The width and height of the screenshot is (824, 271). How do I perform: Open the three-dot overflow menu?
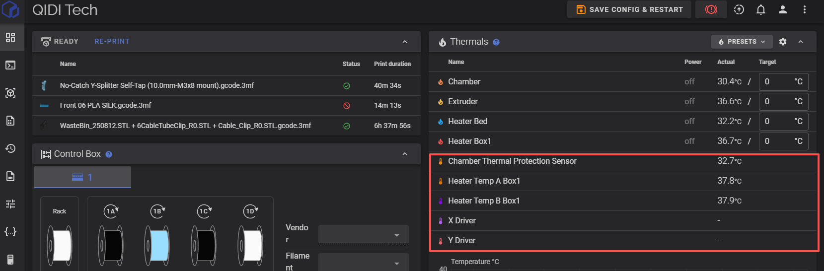click(x=804, y=9)
